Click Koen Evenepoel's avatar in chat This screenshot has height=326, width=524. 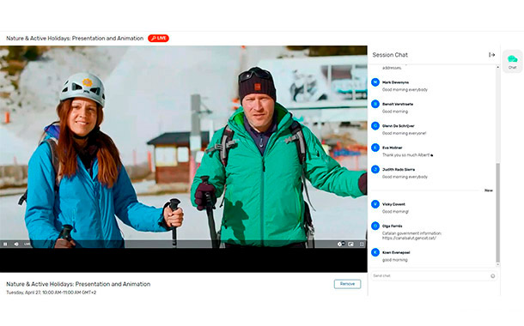click(x=375, y=252)
